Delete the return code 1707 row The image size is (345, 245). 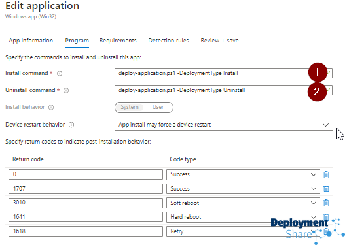tap(326, 189)
